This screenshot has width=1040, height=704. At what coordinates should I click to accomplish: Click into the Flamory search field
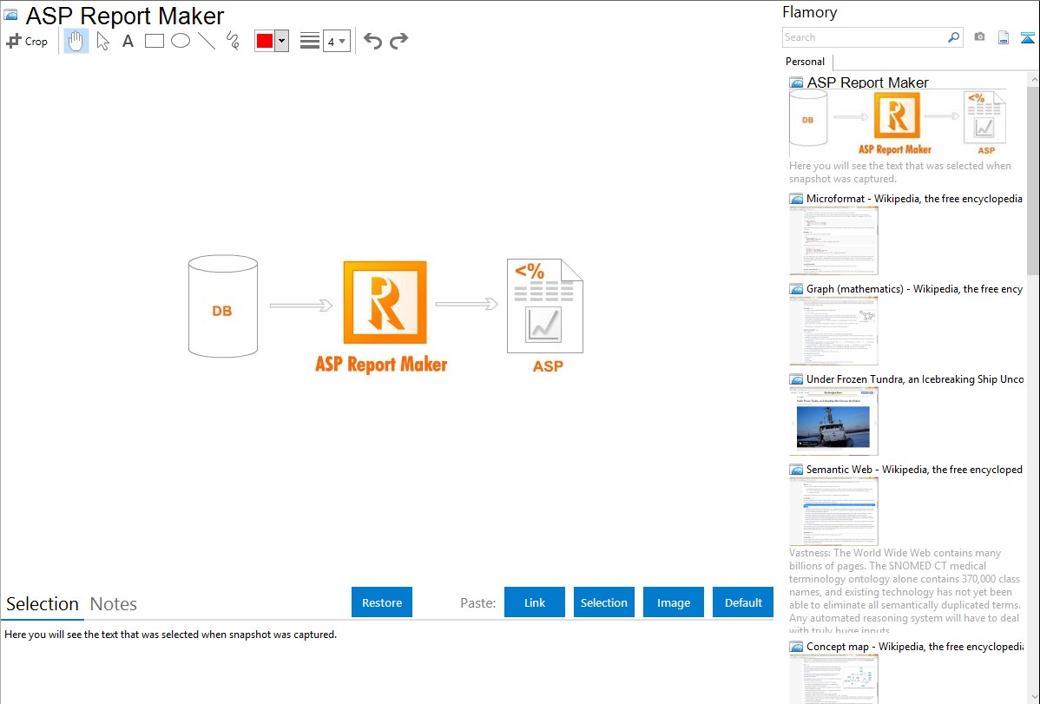(864, 37)
